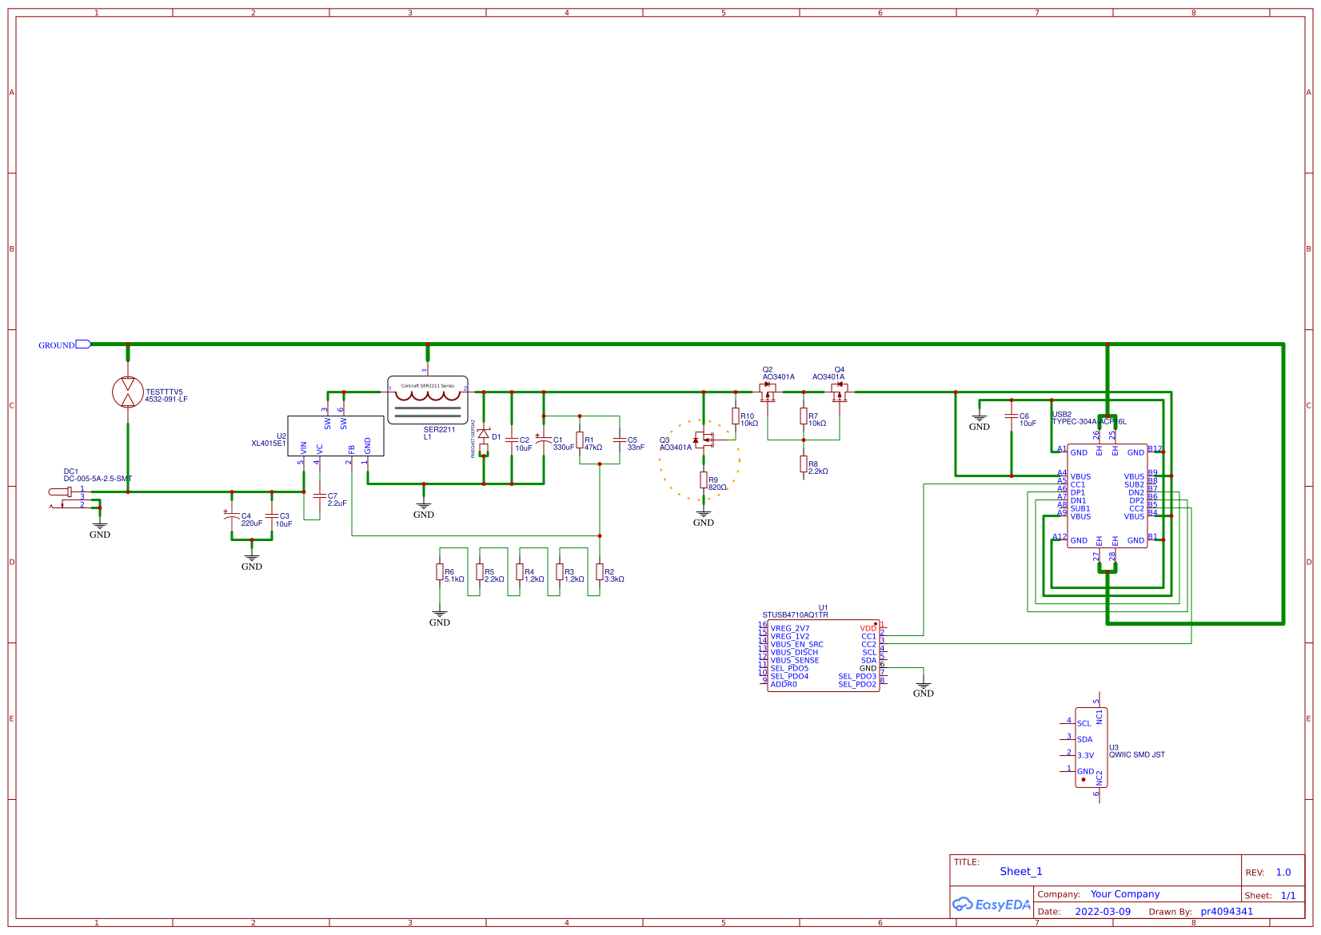Image resolution: width=1321 pixels, height=935 pixels.
Task: Select the XL4015E1 regulator symbol U2
Action: tap(336, 436)
